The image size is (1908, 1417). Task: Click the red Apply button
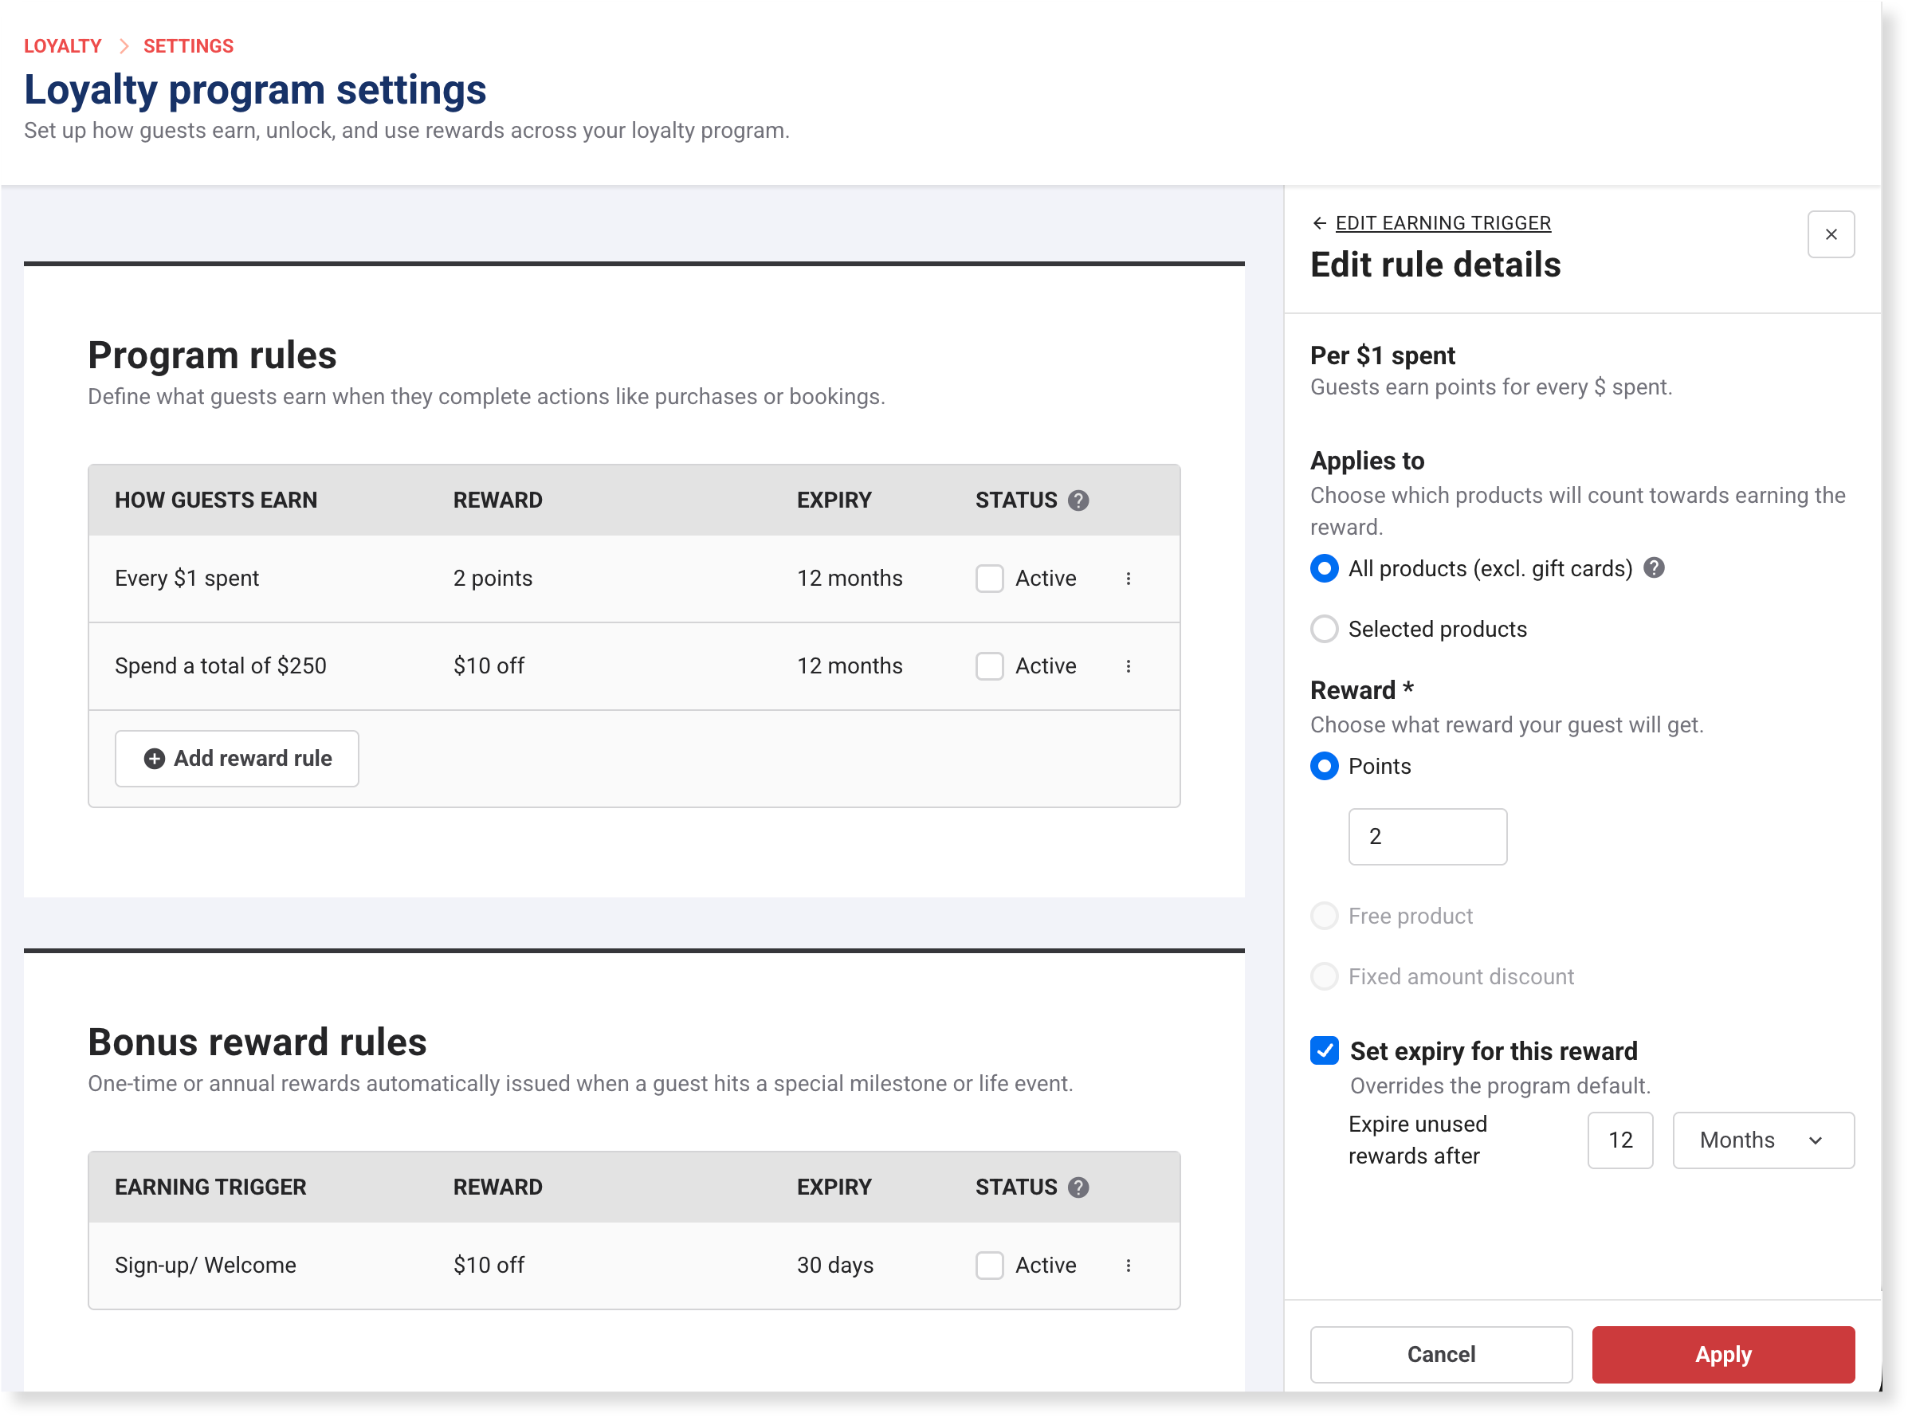[x=1723, y=1356]
